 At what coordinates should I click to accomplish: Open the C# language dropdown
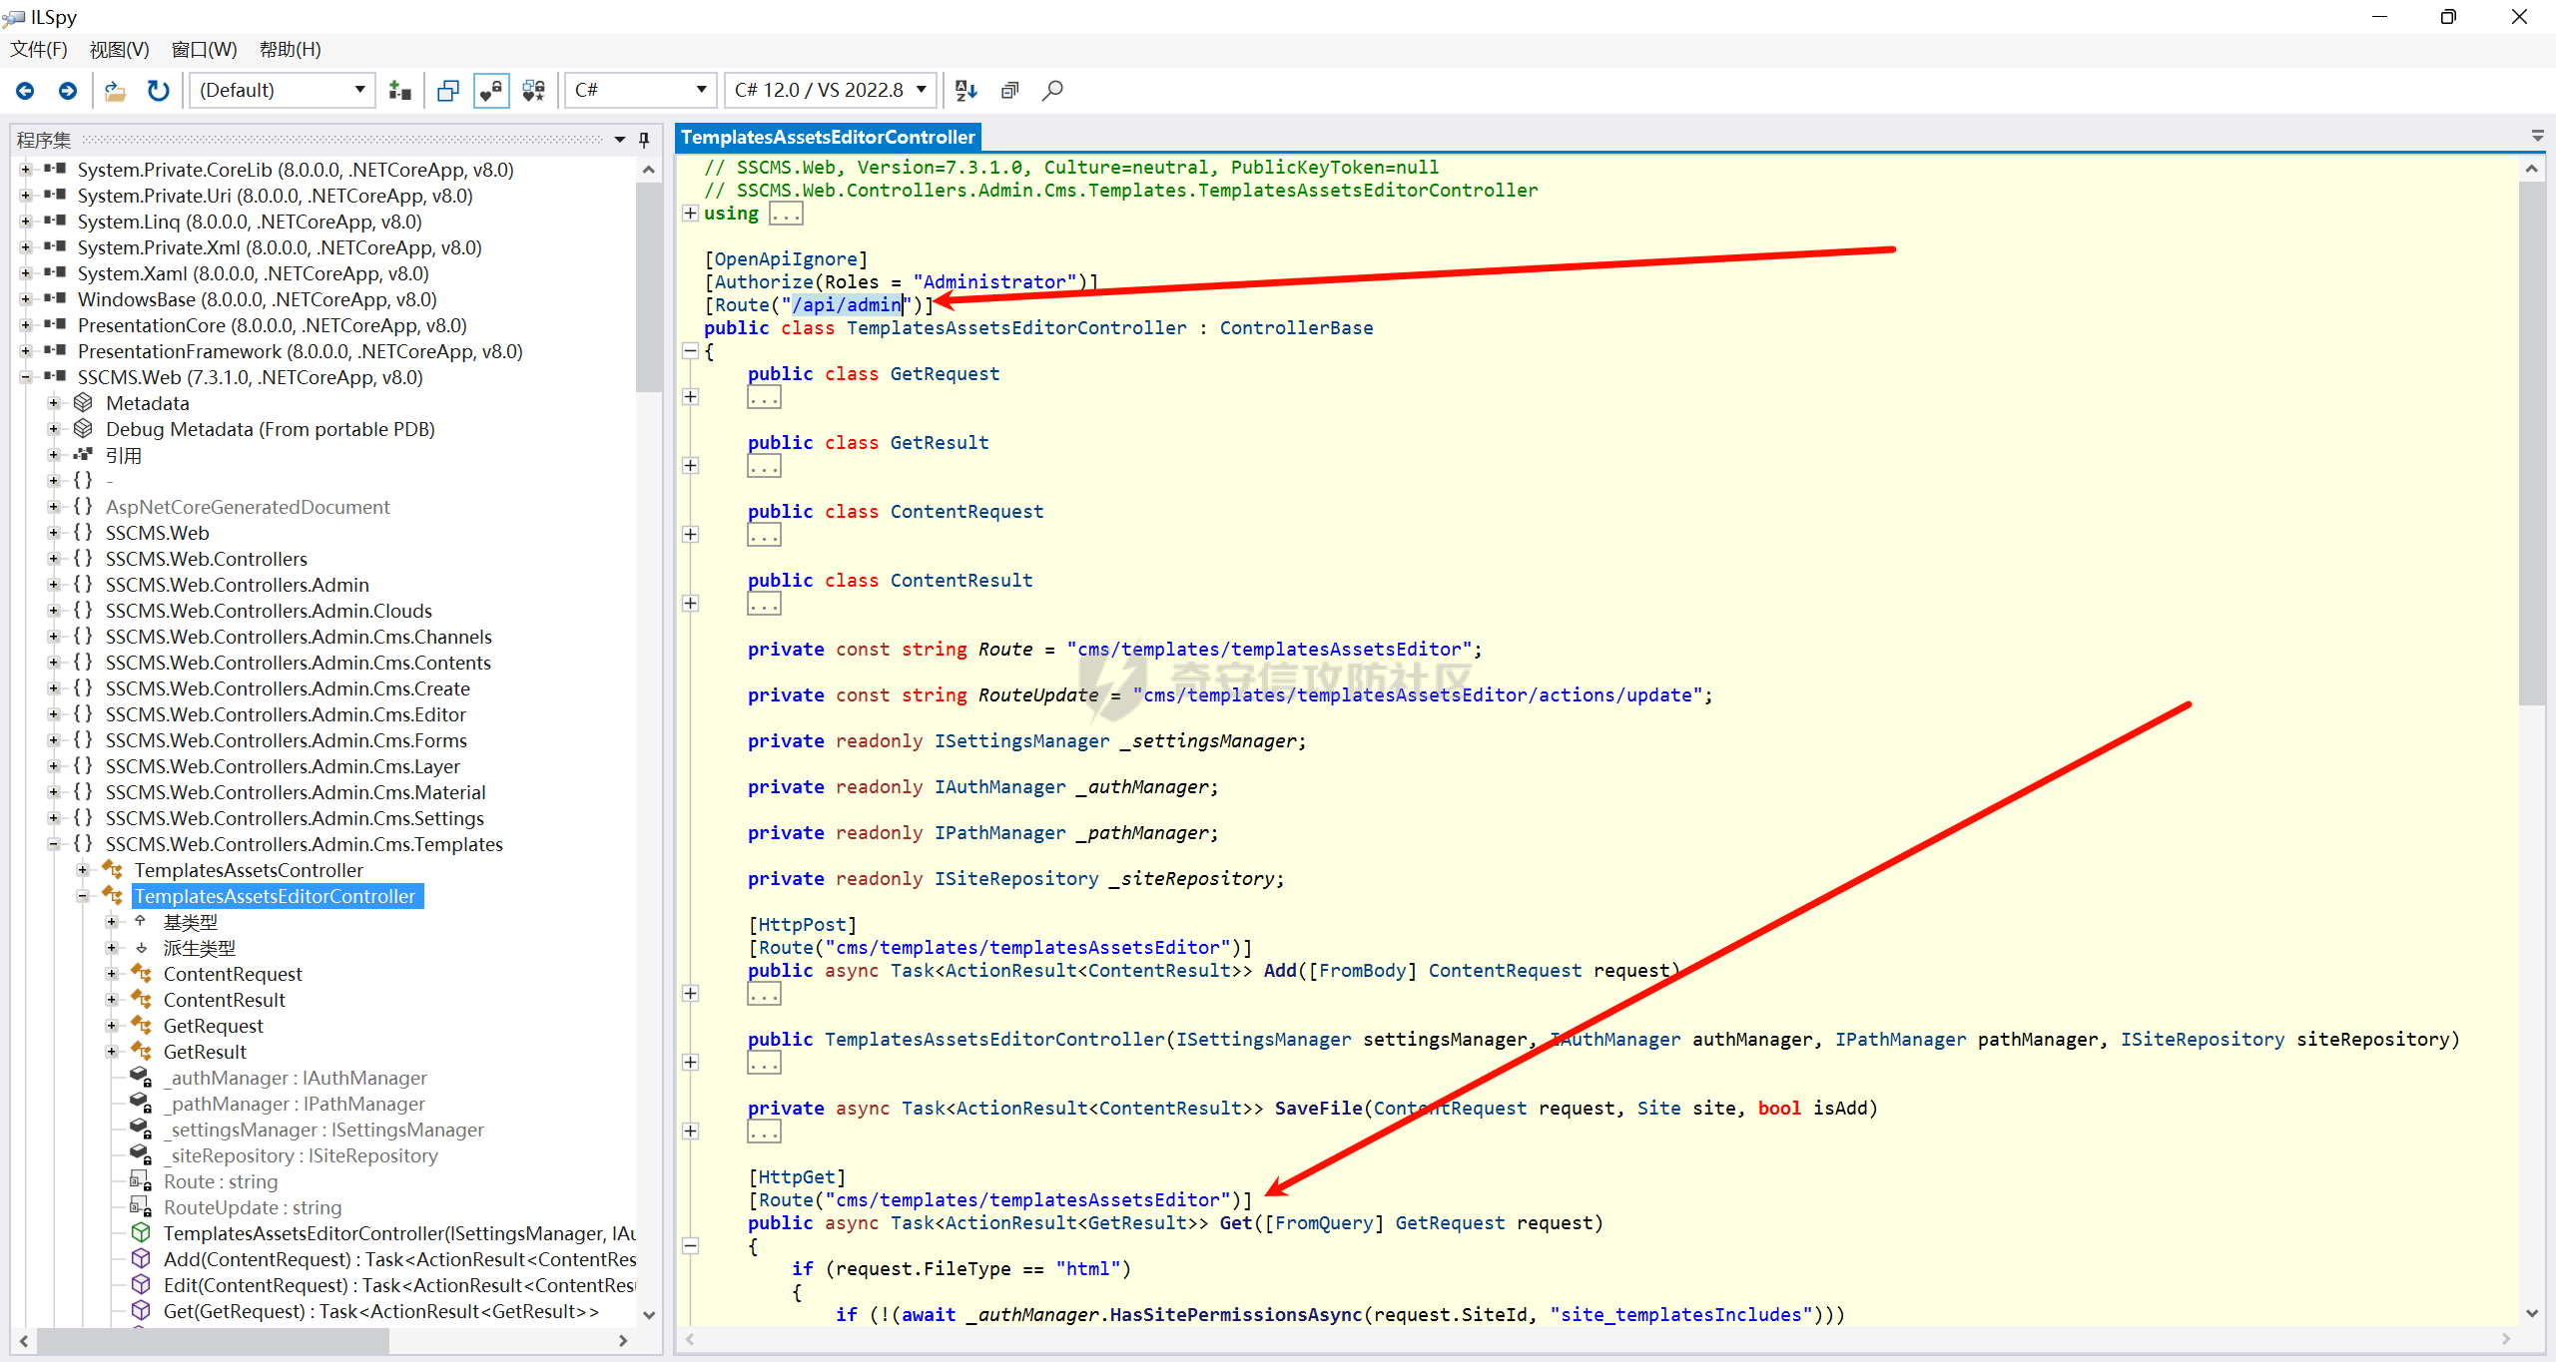tap(640, 91)
